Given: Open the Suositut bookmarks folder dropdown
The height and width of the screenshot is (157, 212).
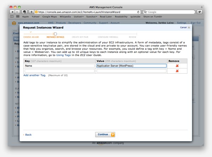Looking at the screenshot, I should tap(92, 17).
